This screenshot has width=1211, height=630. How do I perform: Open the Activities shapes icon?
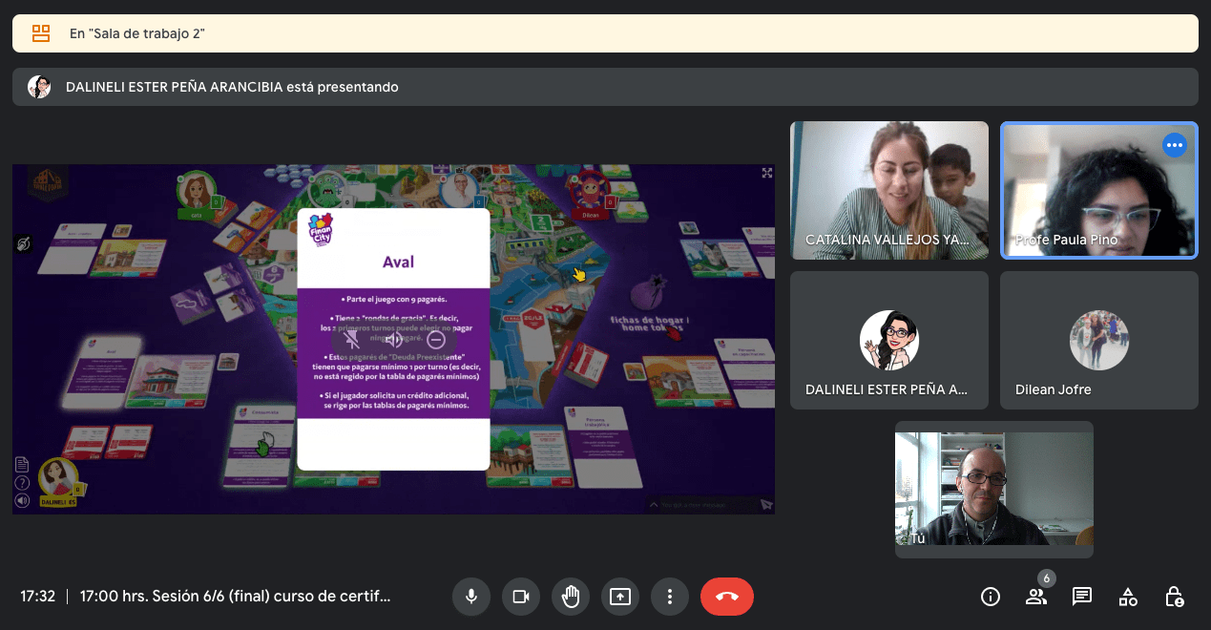click(1128, 597)
